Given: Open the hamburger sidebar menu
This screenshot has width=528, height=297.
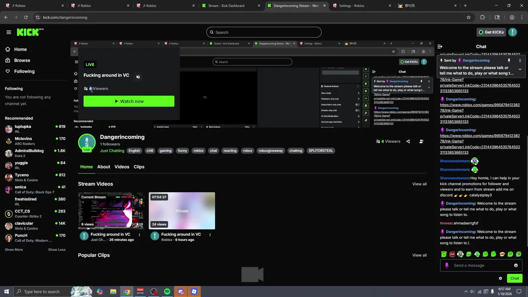Looking at the screenshot, I should (x=9, y=32).
